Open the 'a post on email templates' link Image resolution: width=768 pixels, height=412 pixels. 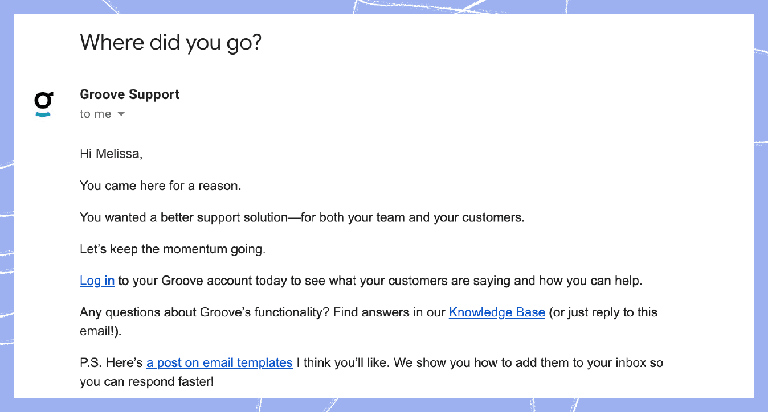click(x=219, y=362)
